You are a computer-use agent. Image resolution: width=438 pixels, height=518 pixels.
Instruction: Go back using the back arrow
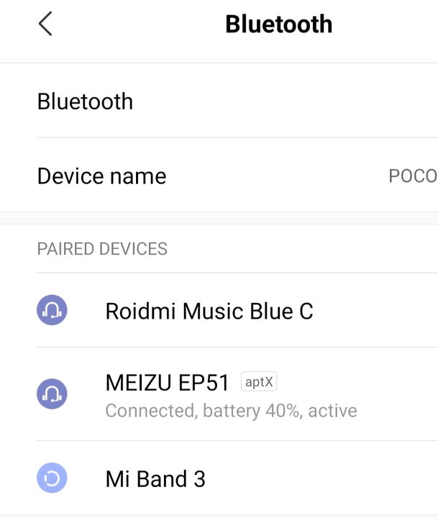point(45,24)
